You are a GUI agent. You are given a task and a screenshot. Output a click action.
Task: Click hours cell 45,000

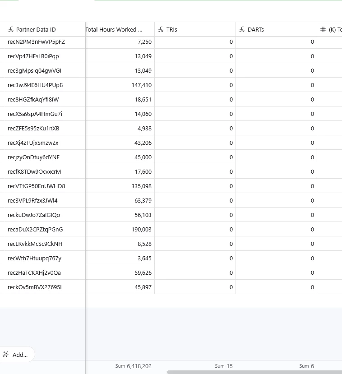120,157
